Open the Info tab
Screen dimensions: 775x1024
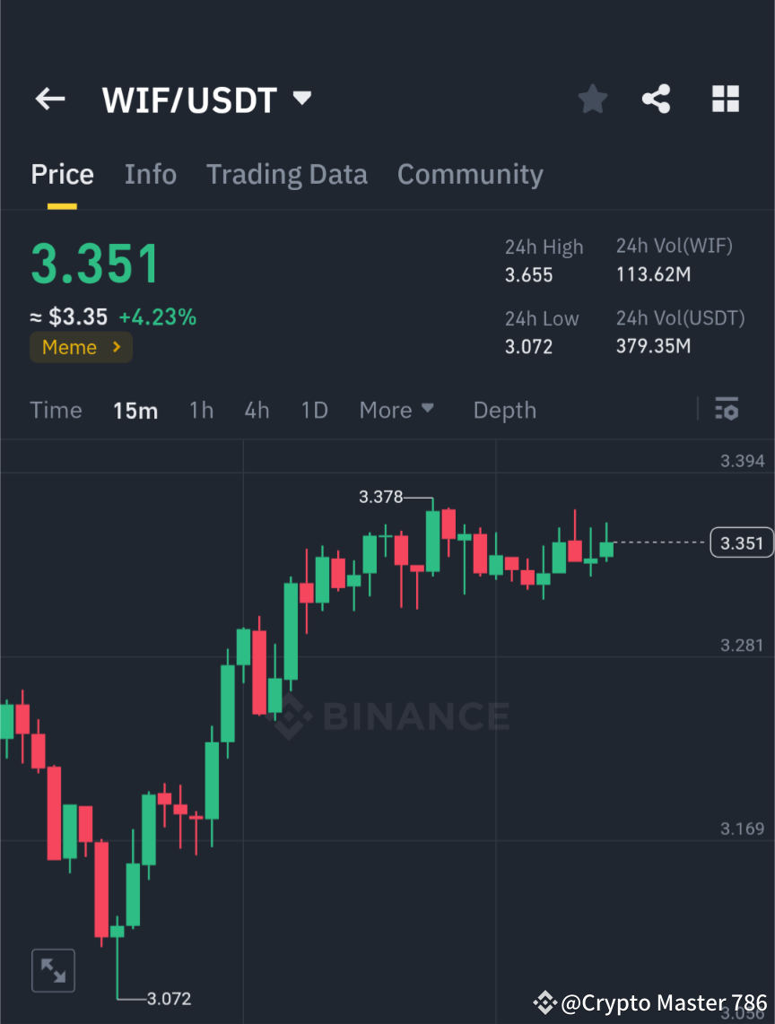[x=150, y=174]
